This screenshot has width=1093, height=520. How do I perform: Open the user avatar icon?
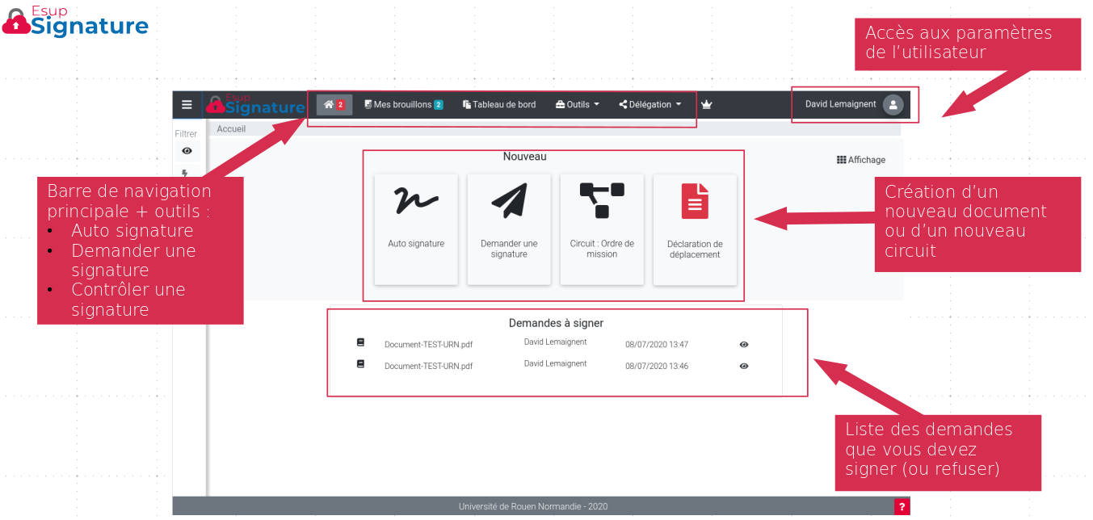(893, 105)
